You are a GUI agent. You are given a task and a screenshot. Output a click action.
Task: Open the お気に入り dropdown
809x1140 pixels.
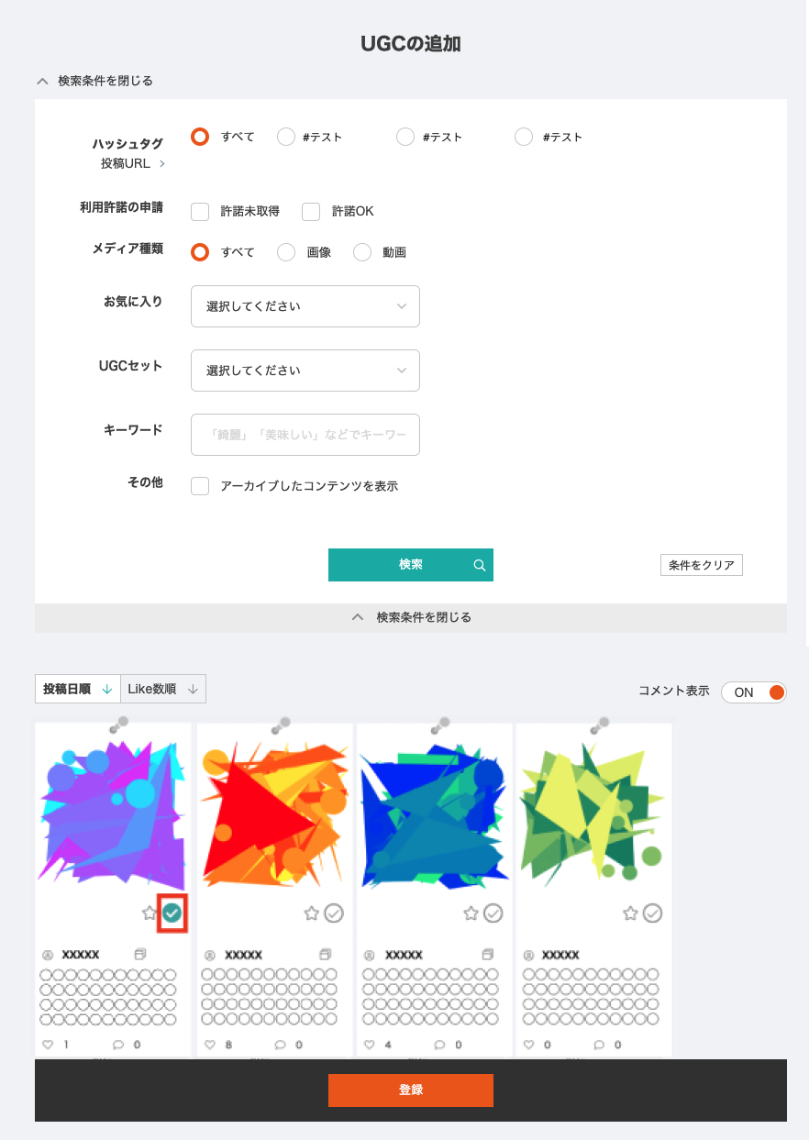coord(305,306)
